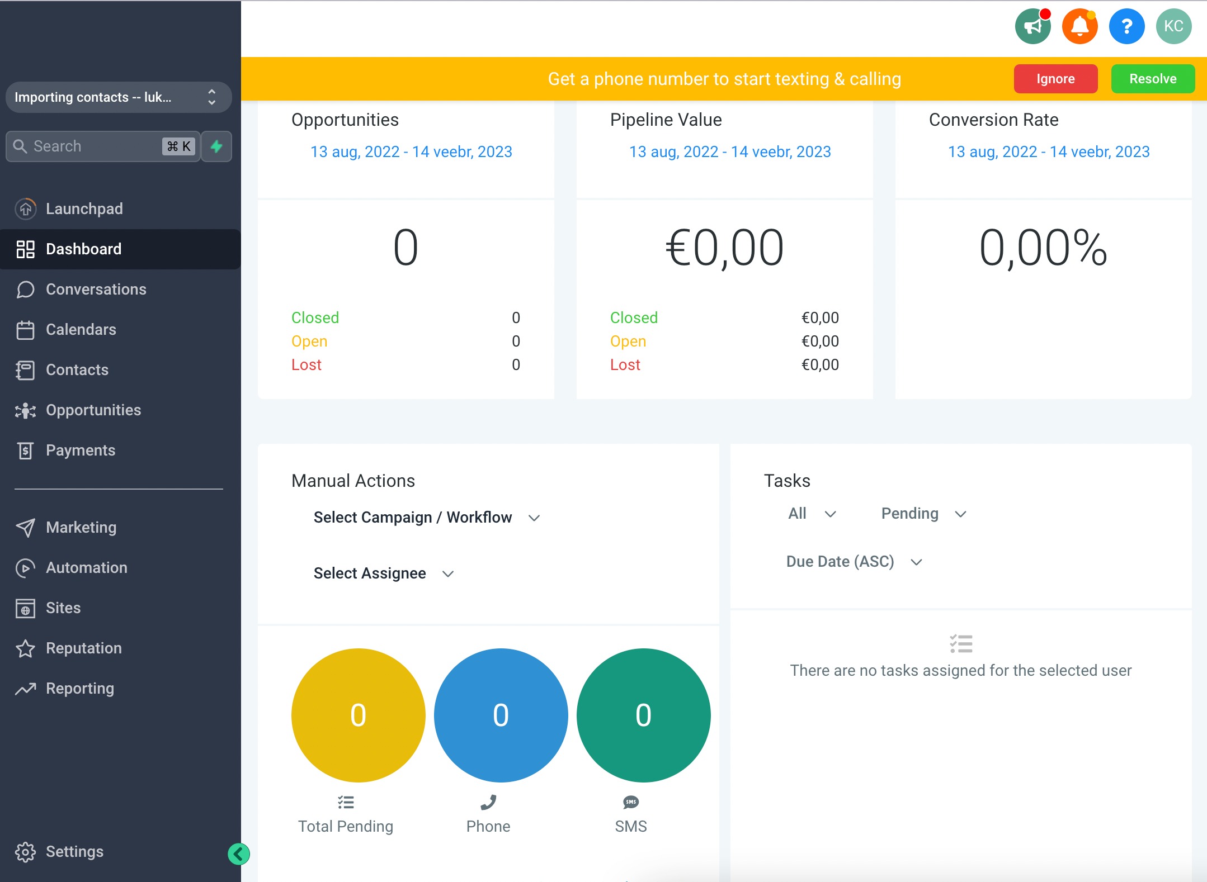Screen dimensions: 1207x882
Task: Collapse sidebar with green arrow button
Action: pyautogui.click(x=239, y=853)
